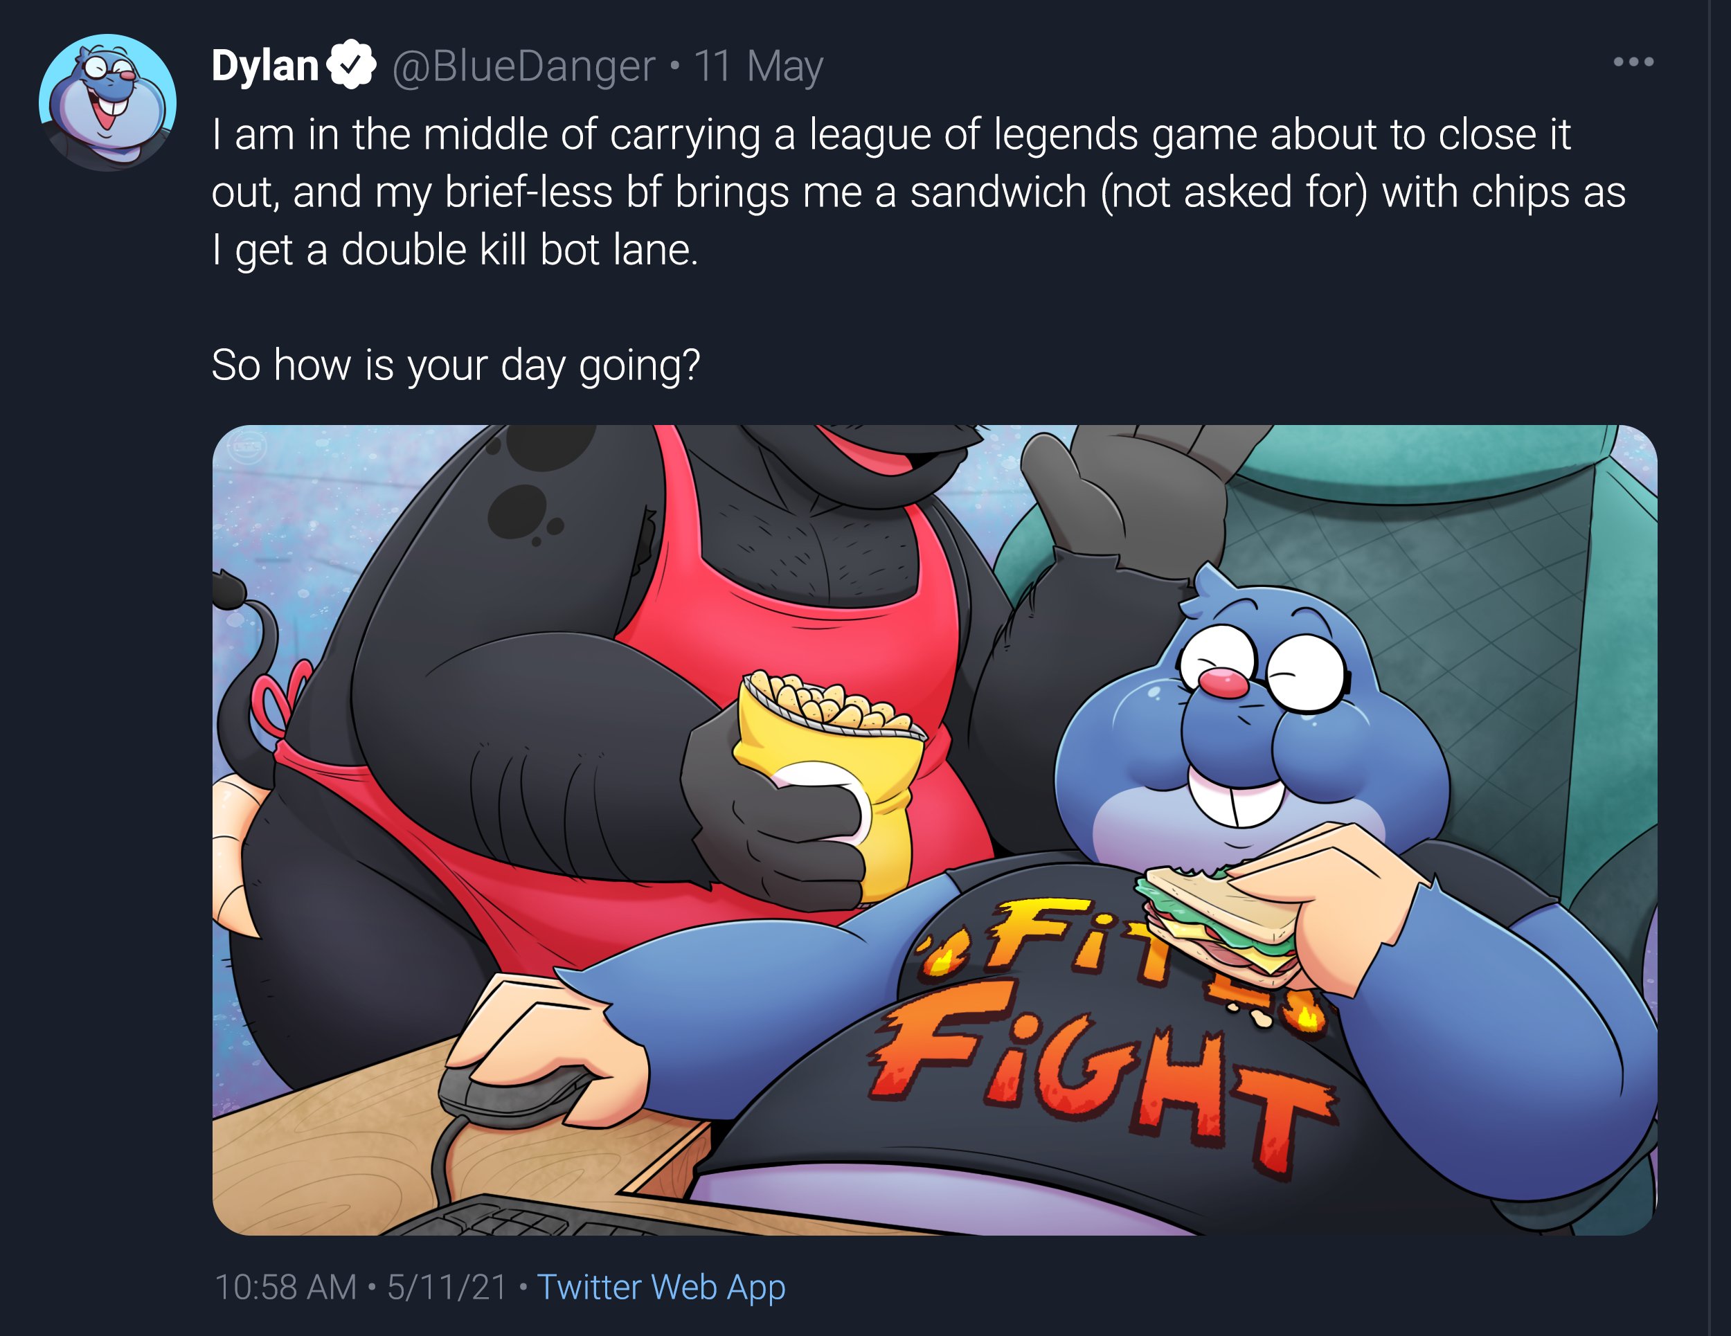Click the 11 May date link
The width and height of the screenshot is (1731, 1336).
[758, 66]
